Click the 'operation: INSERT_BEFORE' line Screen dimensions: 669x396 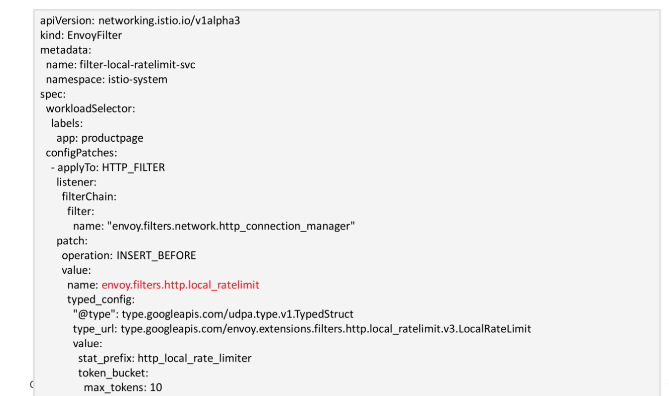129,255
